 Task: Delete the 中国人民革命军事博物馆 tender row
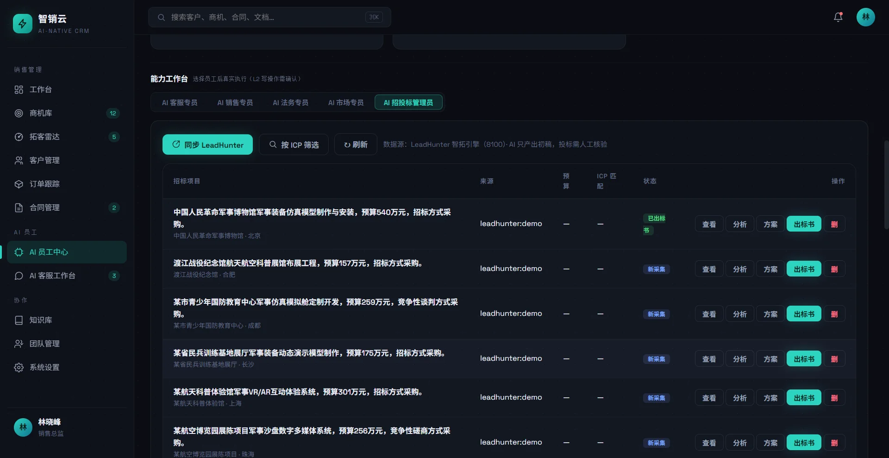834,224
